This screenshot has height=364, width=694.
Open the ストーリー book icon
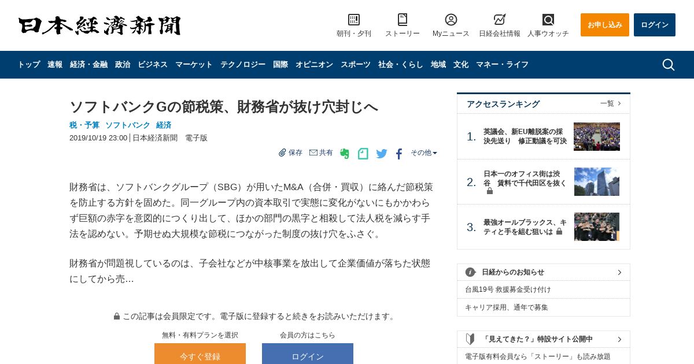pos(403,20)
